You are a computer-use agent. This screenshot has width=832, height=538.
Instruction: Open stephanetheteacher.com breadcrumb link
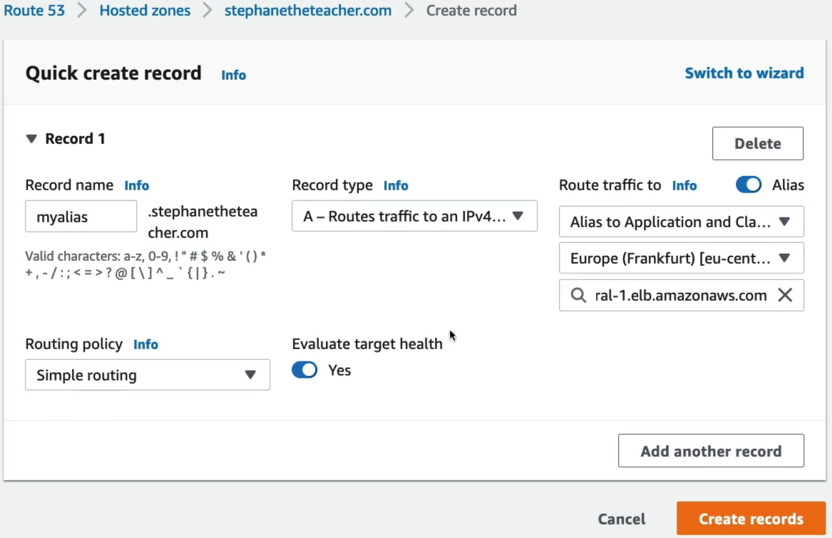[x=308, y=10]
